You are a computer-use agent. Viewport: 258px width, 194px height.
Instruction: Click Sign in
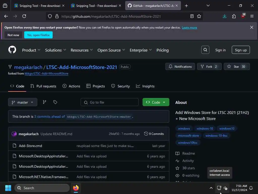click(x=220, y=50)
